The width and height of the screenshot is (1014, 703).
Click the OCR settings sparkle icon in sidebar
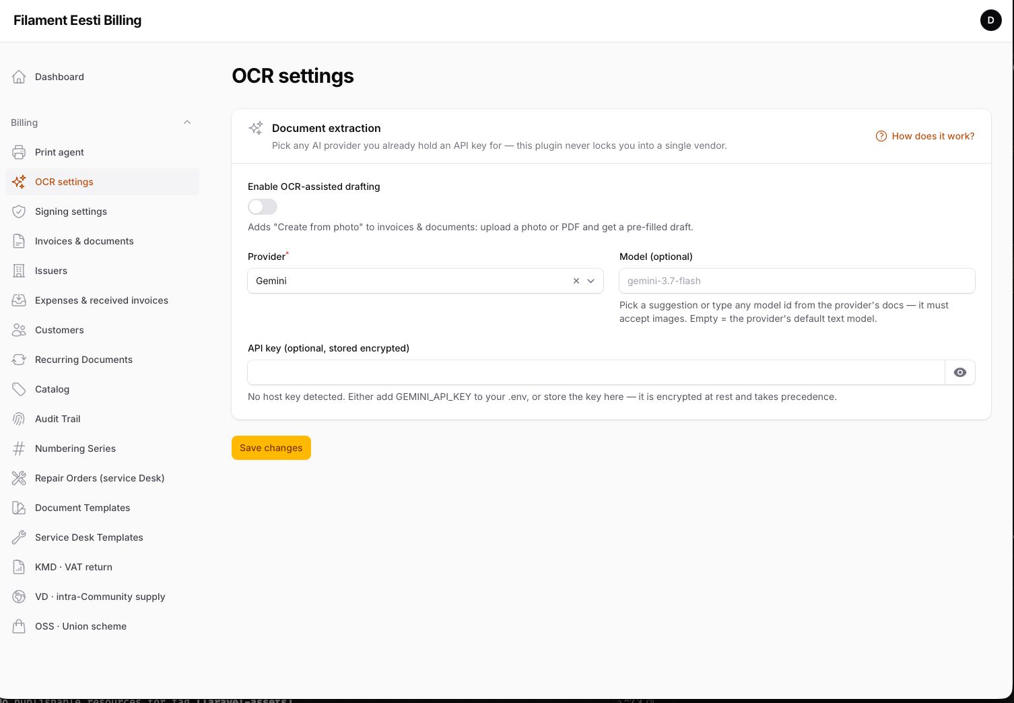(x=19, y=182)
